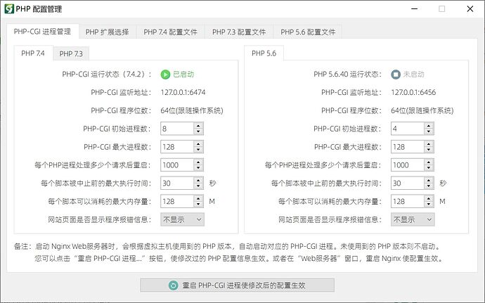Click PHP 5.6 execution time field showing 30

tap(408, 183)
